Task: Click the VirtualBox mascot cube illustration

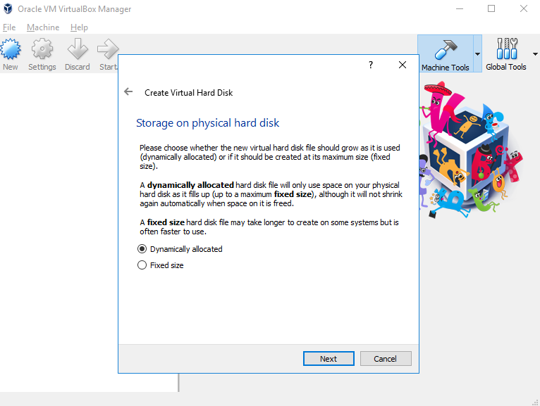Action: 470,150
